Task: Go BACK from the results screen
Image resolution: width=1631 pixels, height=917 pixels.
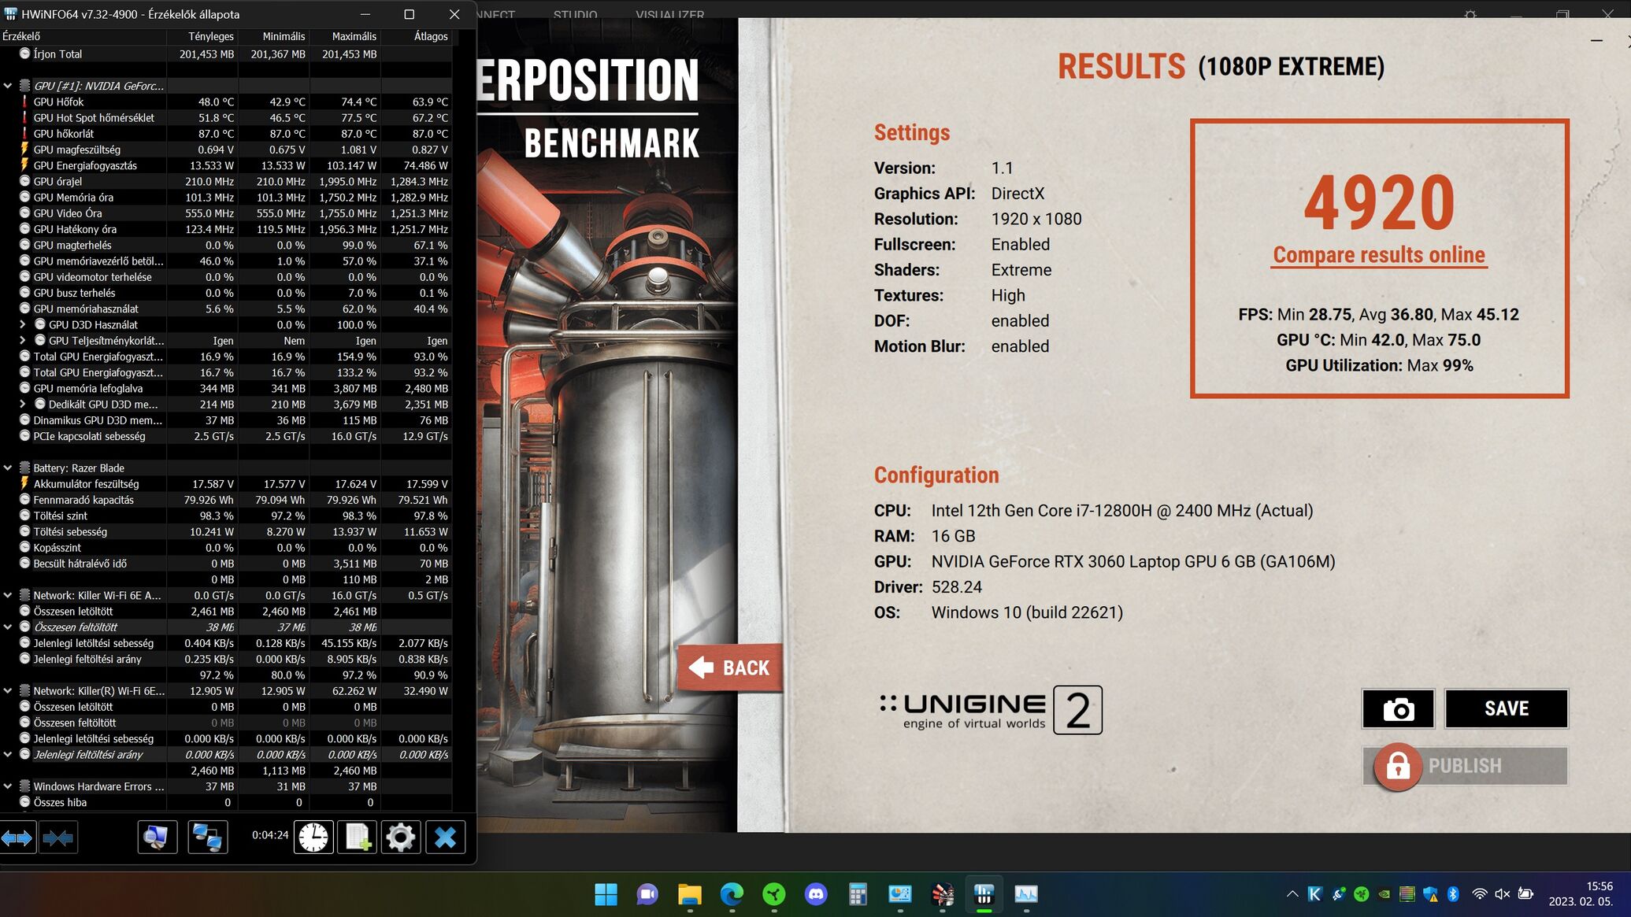Action: click(x=730, y=668)
